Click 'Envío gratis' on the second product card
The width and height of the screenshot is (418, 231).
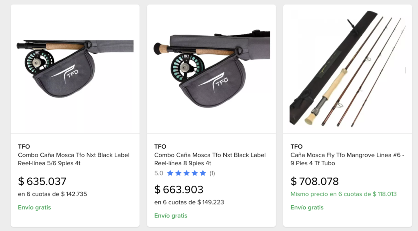coord(171,215)
